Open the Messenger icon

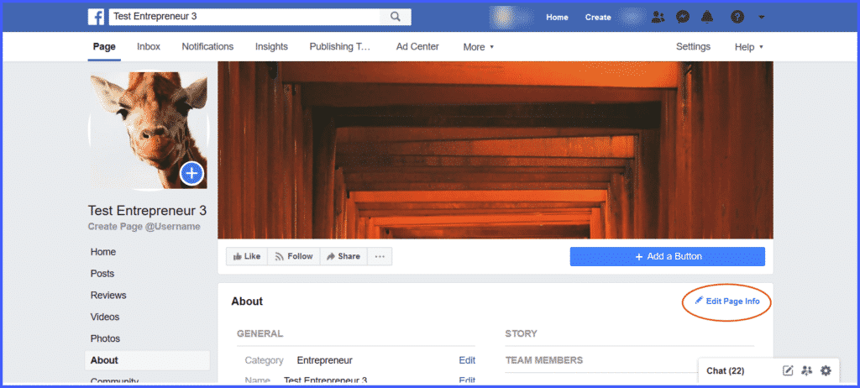683,17
